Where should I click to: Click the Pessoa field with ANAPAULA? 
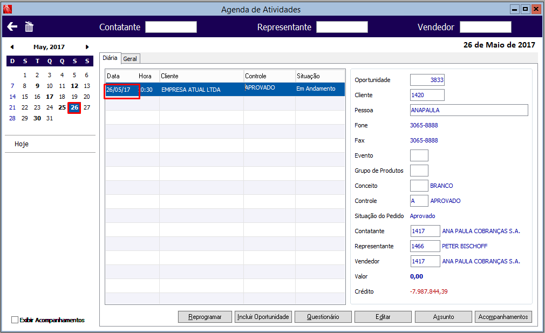click(469, 110)
